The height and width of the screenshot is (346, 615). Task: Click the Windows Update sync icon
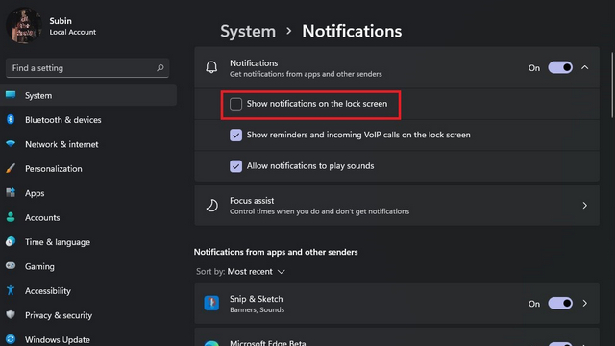tap(11, 339)
